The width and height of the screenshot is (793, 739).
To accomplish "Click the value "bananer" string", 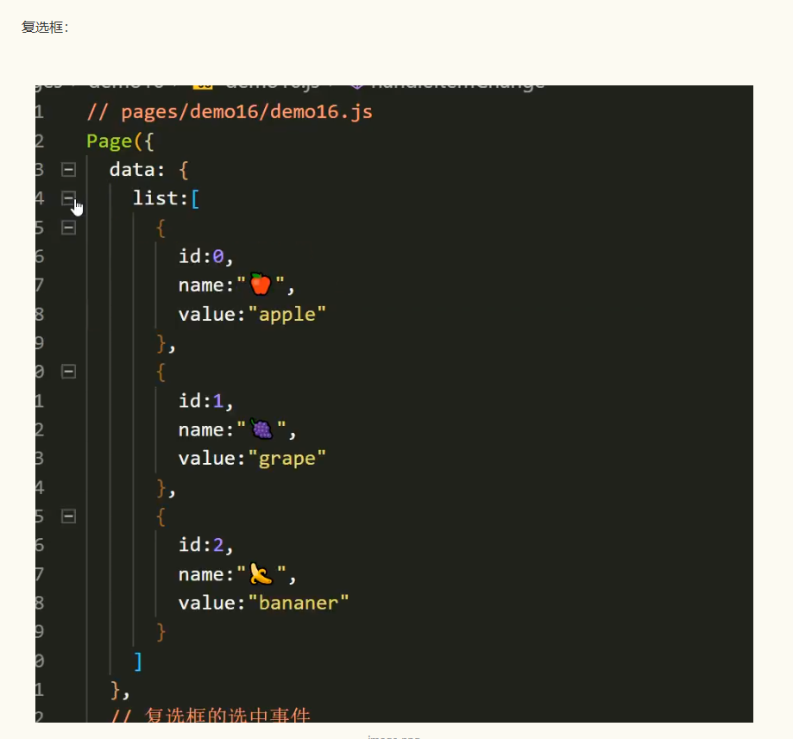I will tap(299, 603).
